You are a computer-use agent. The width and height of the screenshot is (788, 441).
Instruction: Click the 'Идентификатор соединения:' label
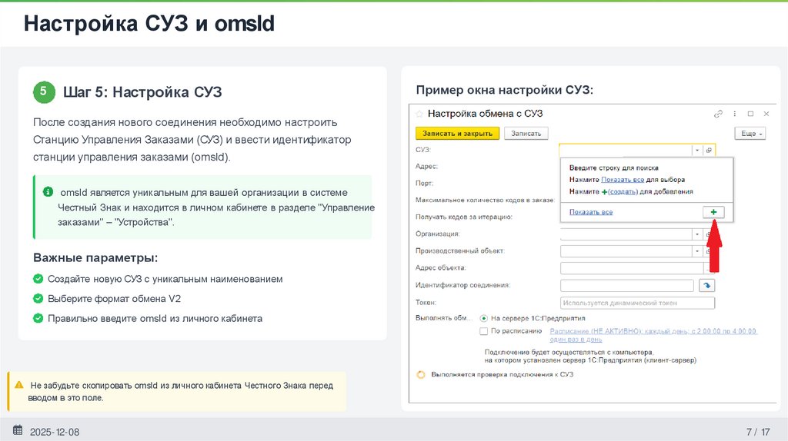pyautogui.click(x=462, y=285)
